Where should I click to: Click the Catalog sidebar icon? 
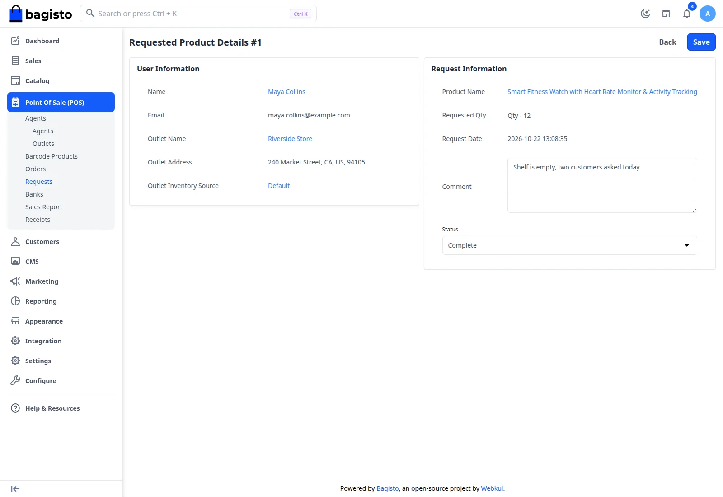click(15, 80)
